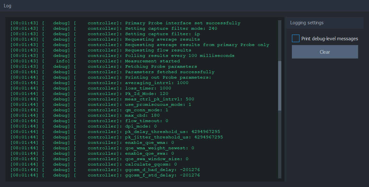Click the 'enable_qoe_wma: 0' log line
This screenshot has width=369, height=187.
(x=92, y=143)
